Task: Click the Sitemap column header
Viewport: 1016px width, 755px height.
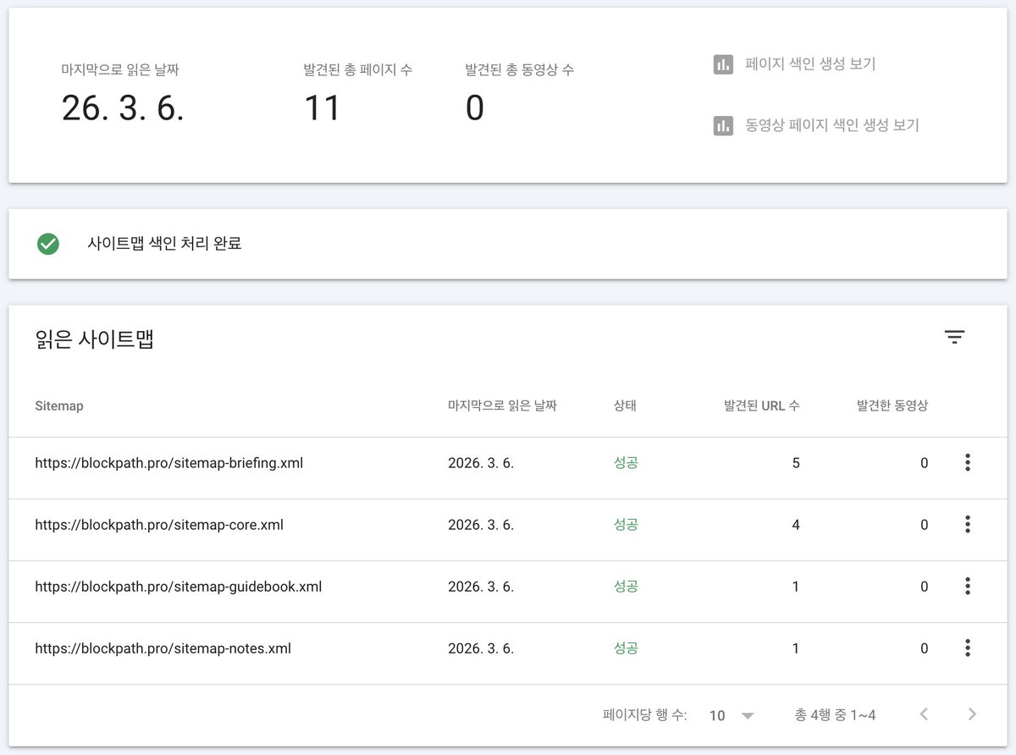Action: click(59, 406)
